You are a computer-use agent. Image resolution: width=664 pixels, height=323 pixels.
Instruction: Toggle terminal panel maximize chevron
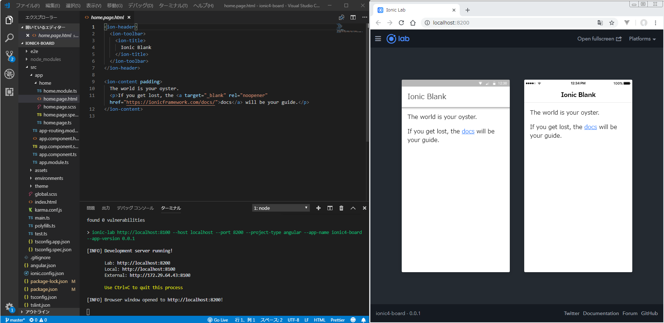[353, 208]
